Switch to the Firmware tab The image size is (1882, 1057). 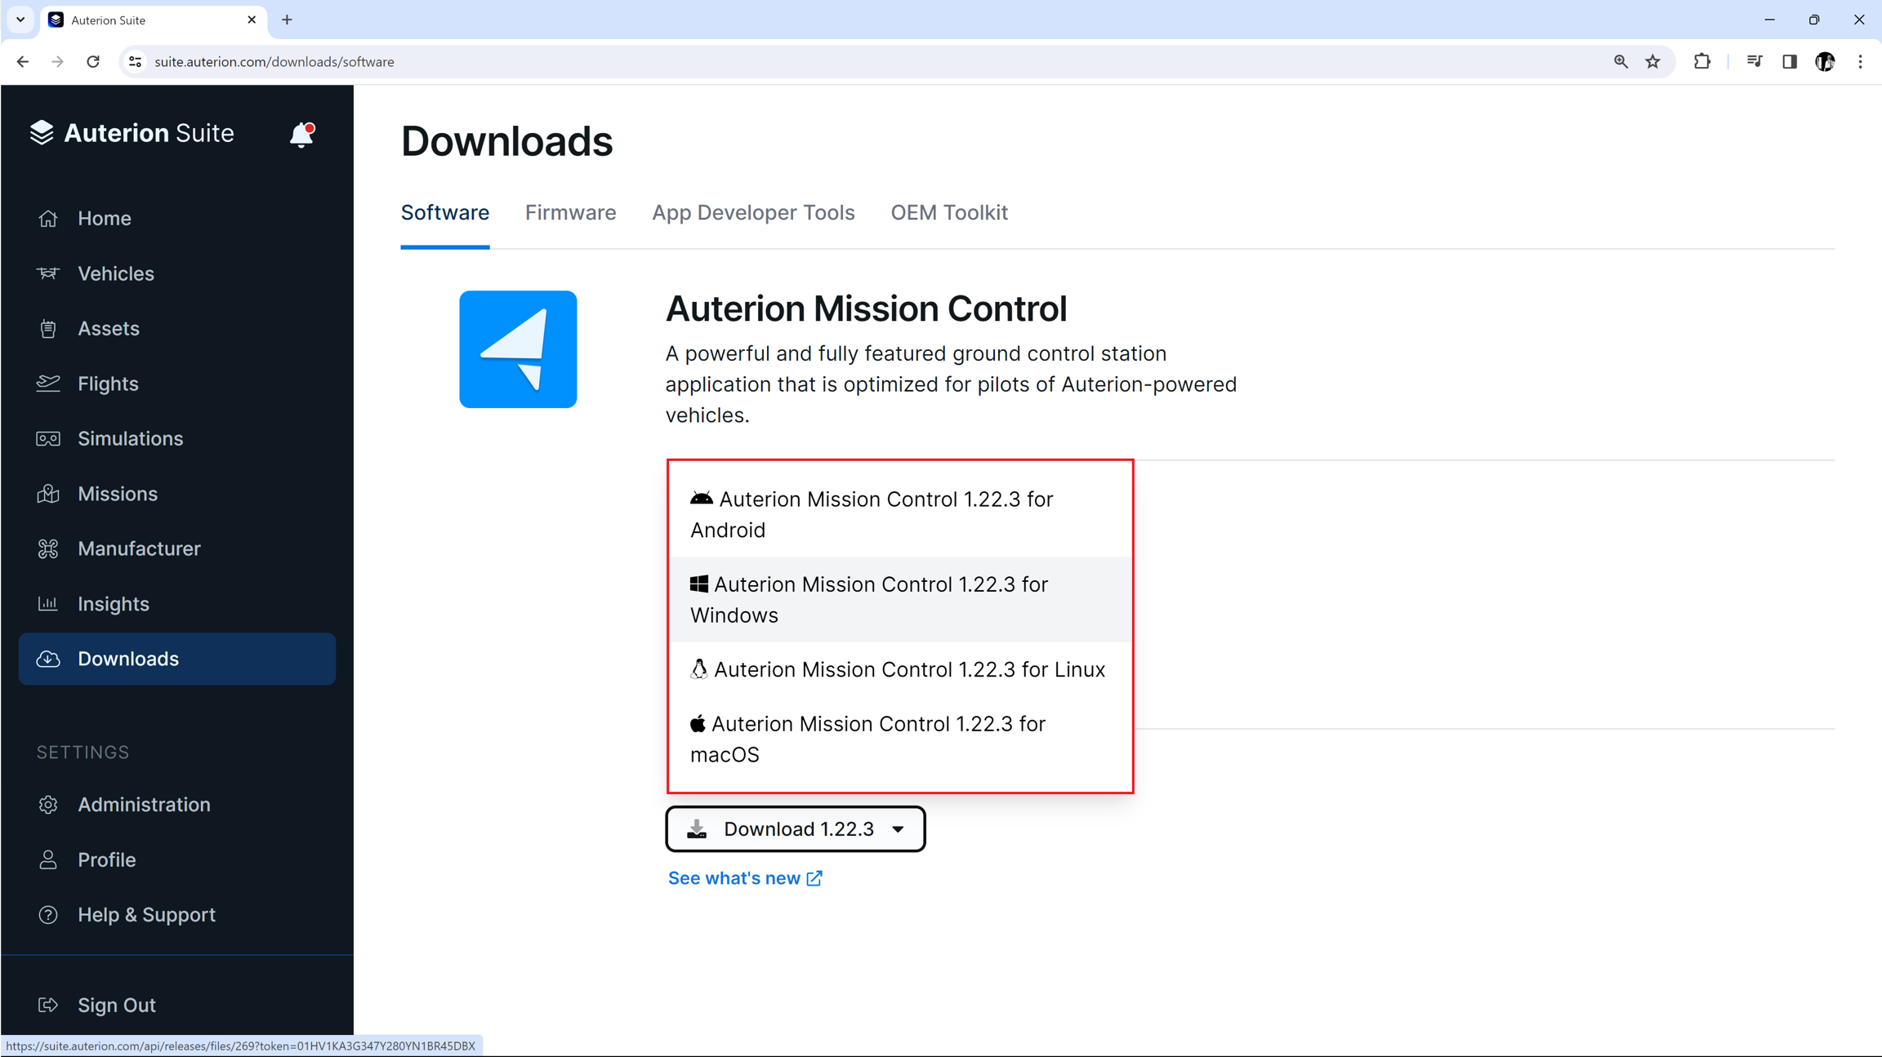click(570, 213)
